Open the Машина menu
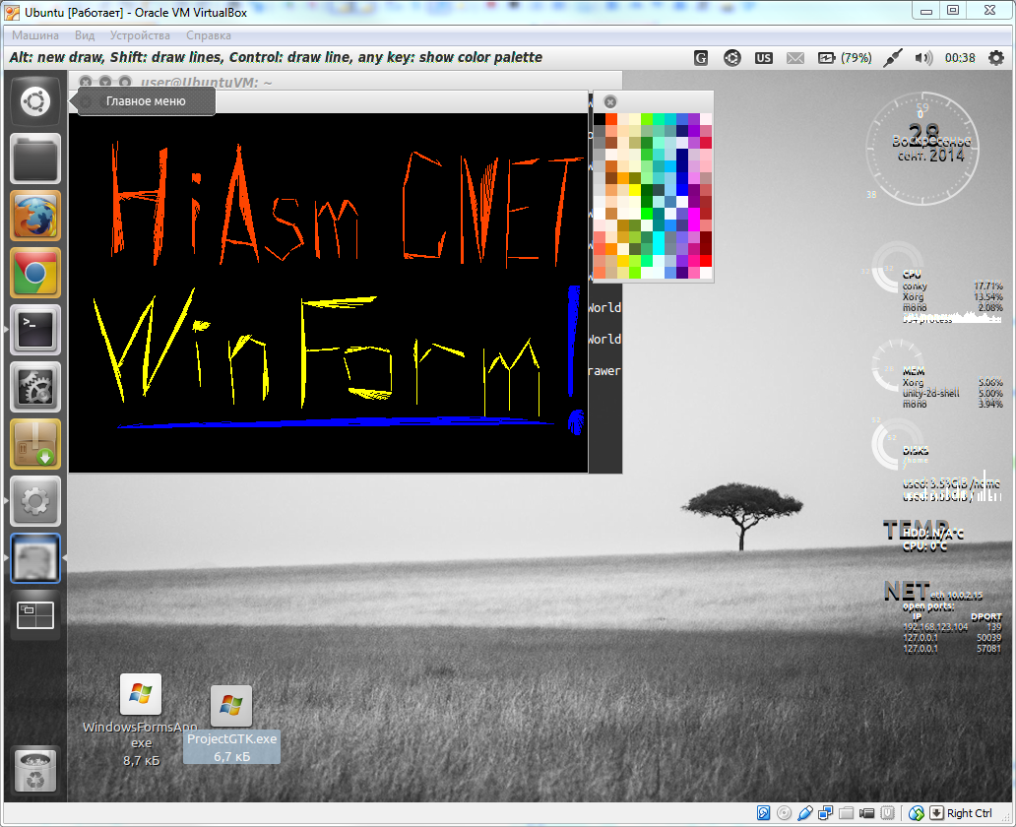1016x827 pixels. tap(35, 35)
